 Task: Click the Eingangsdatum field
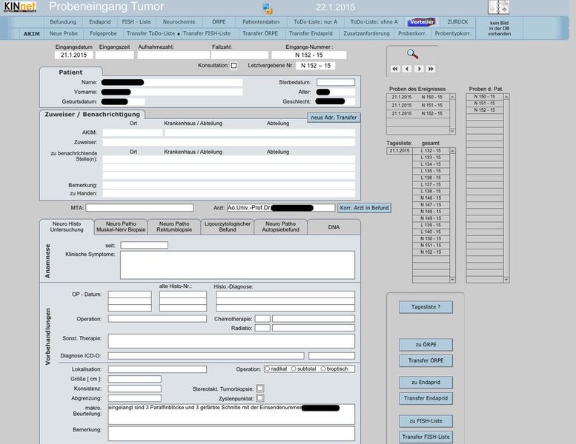74,55
